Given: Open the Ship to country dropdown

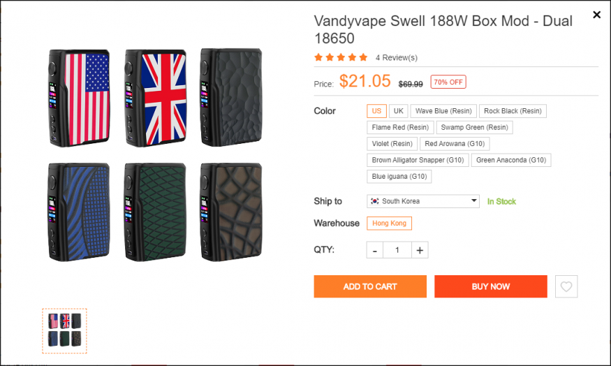Looking at the screenshot, I should tap(423, 201).
